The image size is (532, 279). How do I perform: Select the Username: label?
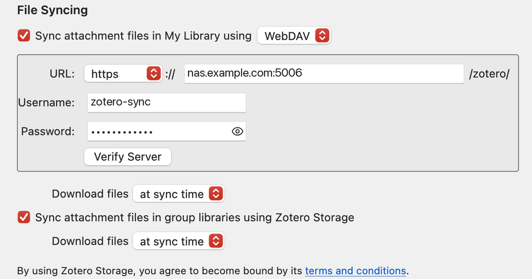click(46, 103)
